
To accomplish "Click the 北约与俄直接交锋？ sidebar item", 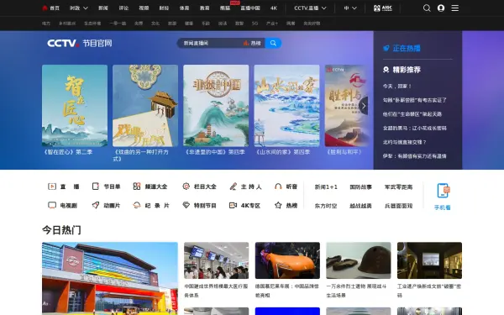I will 404,142.
